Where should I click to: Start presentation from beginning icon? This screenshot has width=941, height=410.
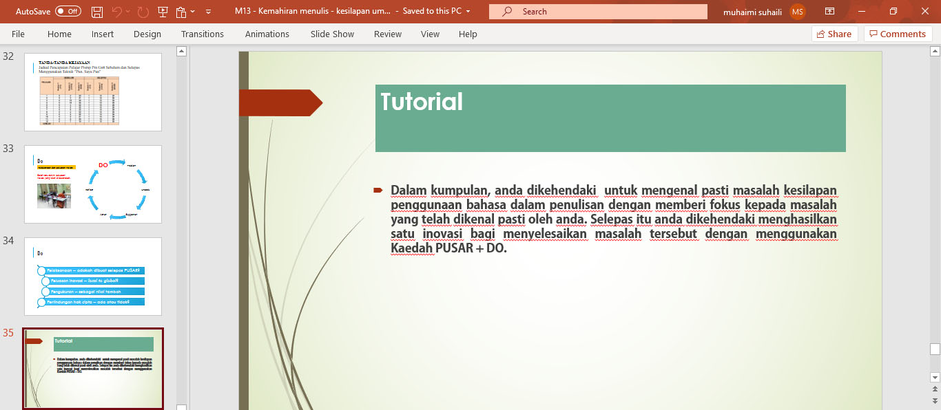(163, 12)
